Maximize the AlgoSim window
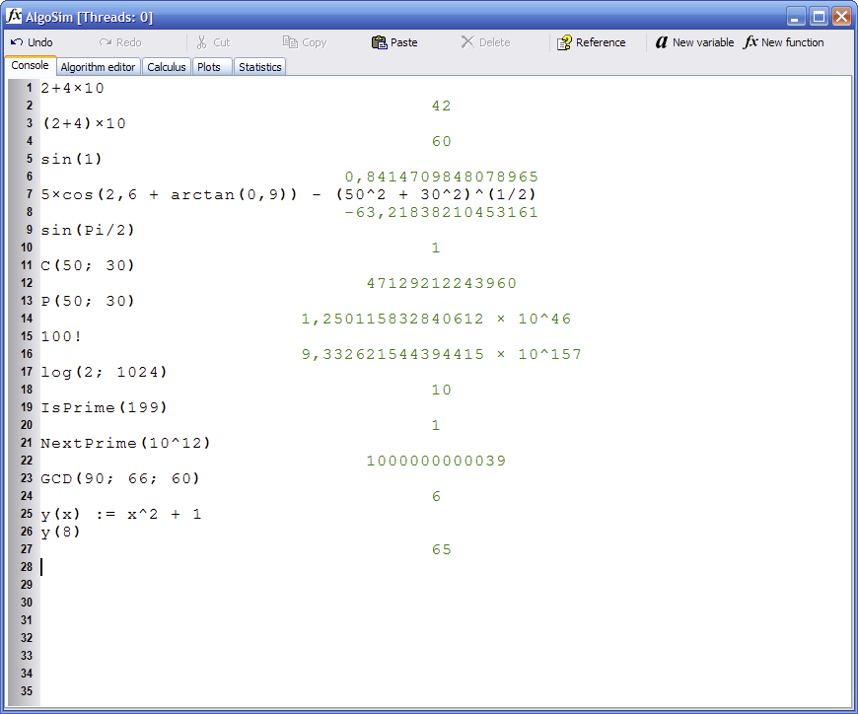858x714 pixels. click(x=819, y=17)
